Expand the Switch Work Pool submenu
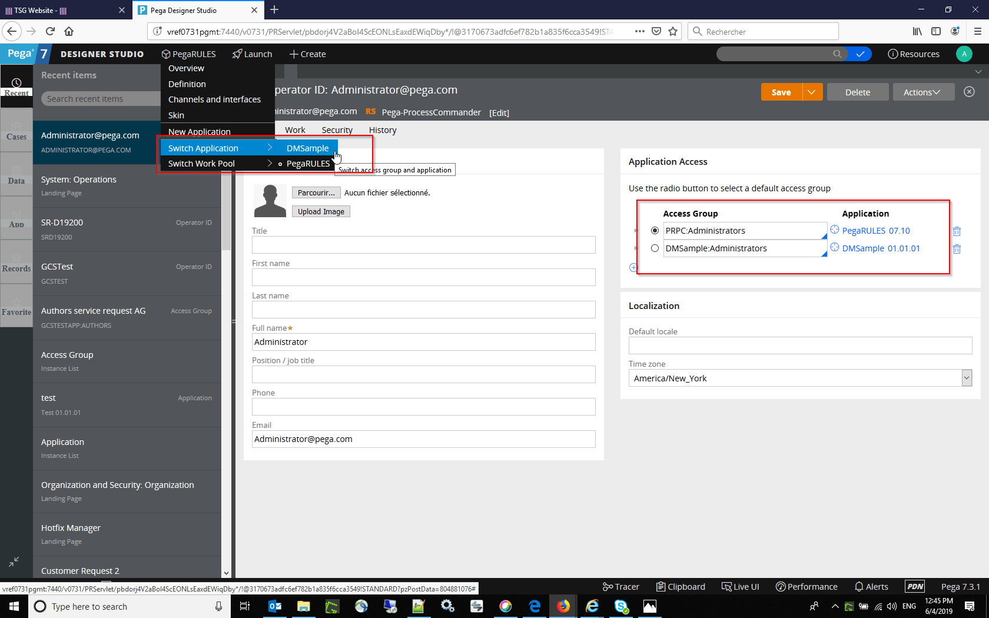Viewport: 989px width, 618px height. point(217,164)
